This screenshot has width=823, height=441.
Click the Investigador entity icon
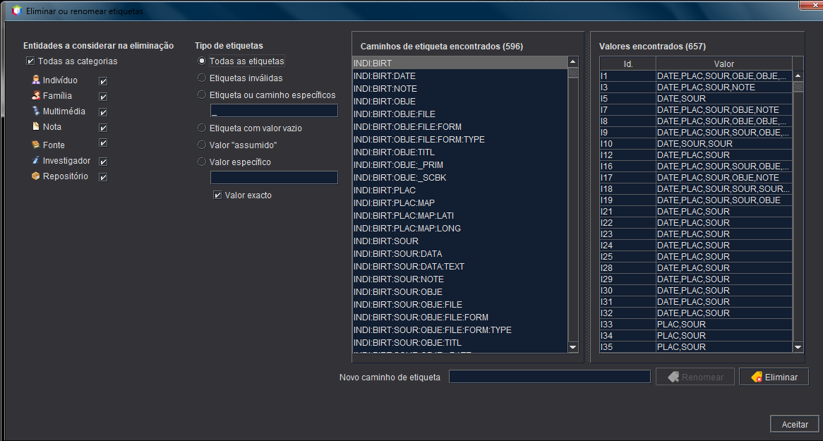point(36,161)
